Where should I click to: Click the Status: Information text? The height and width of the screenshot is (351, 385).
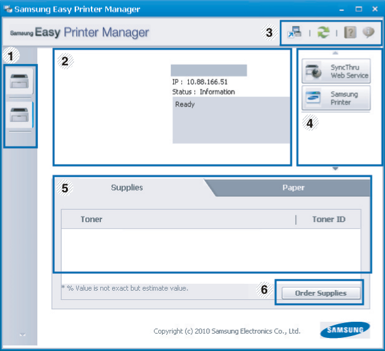203,92
